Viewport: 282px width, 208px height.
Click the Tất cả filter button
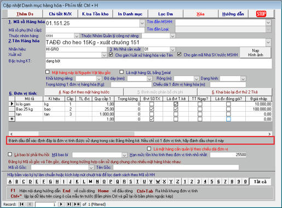coord(260,182)
